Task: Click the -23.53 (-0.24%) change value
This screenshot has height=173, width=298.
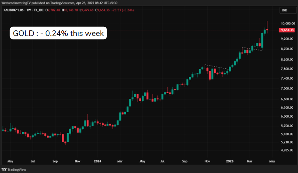Action: pyautogui.click(x=124, y=10)
